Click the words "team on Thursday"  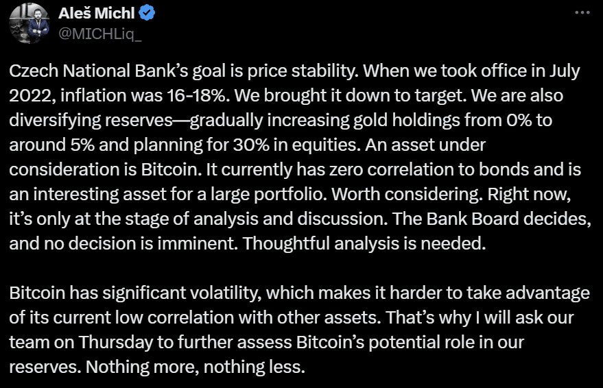81,342
